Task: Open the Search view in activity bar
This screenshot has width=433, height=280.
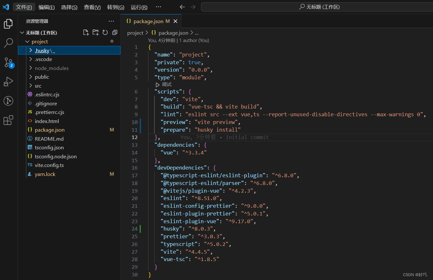Action: [x=8, y=43]
